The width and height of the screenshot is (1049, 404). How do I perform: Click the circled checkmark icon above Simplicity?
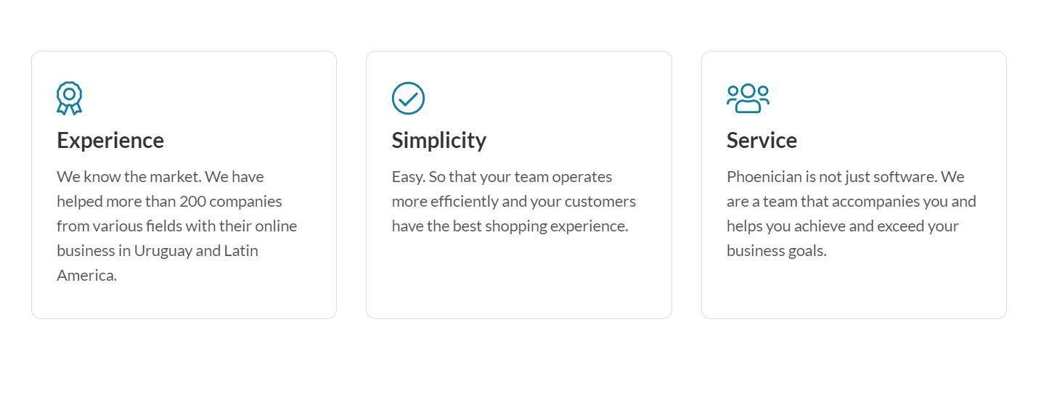(408, 98)
